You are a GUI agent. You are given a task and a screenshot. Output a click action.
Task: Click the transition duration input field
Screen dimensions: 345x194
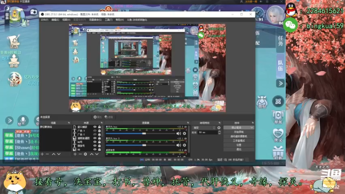[x=208, y=132]
